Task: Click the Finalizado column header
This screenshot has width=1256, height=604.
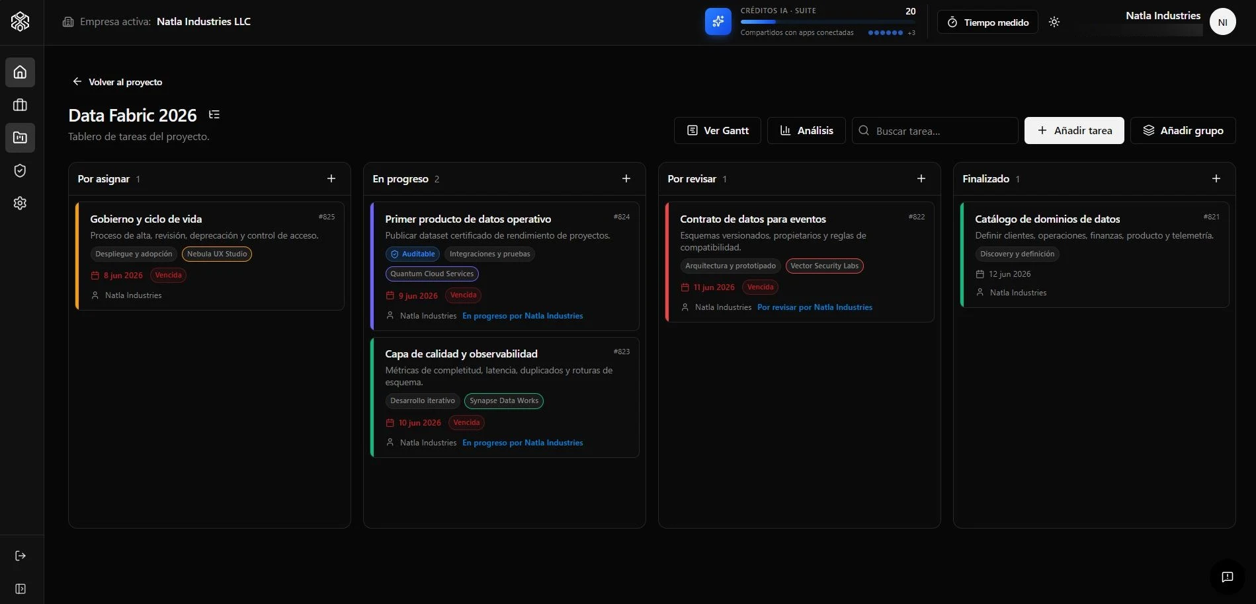Action: tap(985, 179)
